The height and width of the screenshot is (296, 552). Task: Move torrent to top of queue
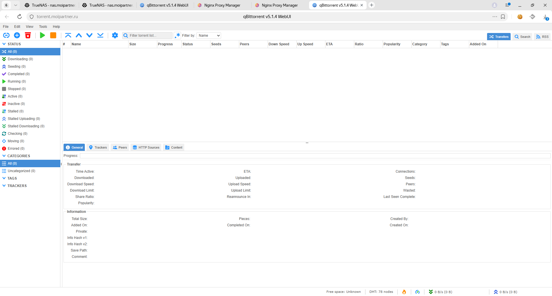pos(68,35)
